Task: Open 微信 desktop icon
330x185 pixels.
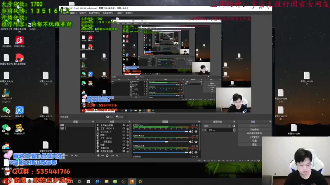Action: (6, 129)
